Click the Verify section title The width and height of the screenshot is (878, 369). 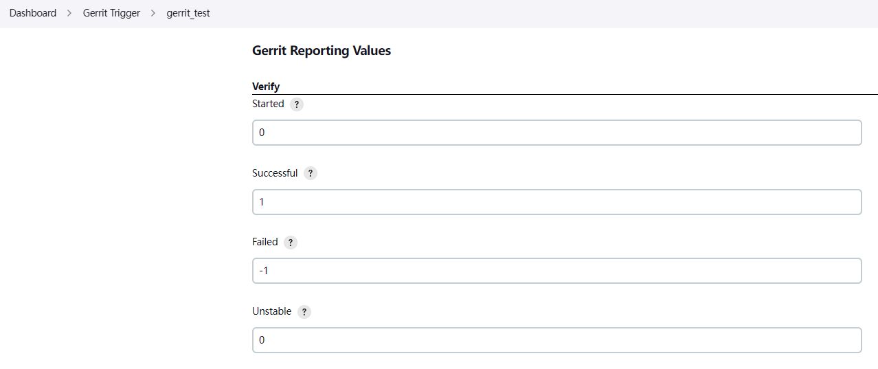click(266, 87)
